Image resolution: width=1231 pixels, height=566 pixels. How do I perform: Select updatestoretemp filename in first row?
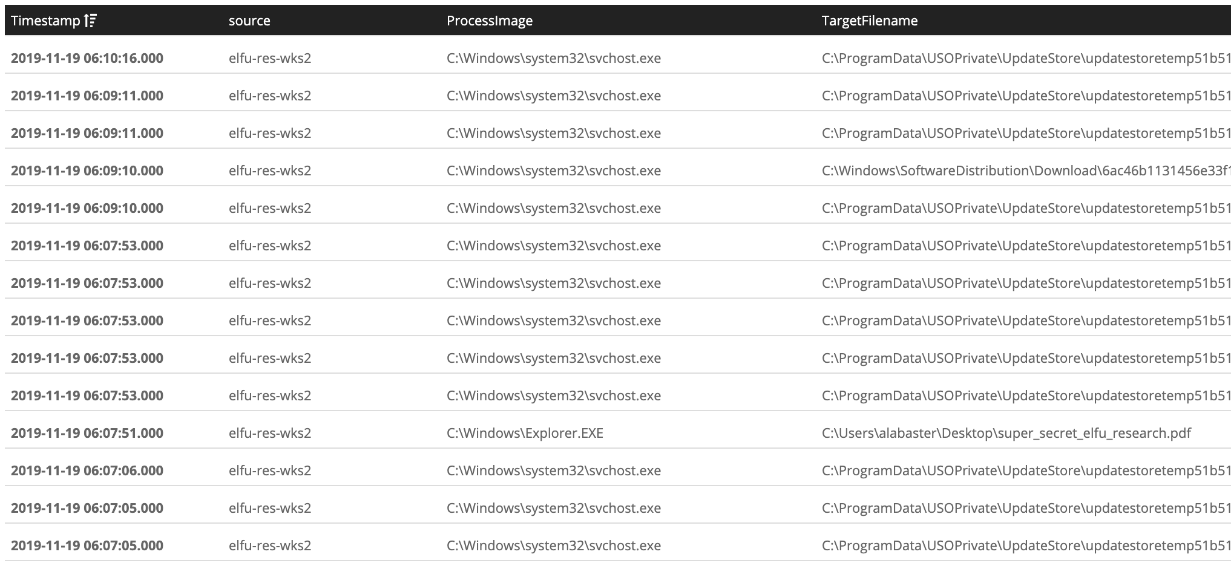1026,58
